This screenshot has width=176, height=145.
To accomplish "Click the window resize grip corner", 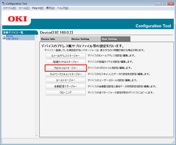I will point(173,142).
